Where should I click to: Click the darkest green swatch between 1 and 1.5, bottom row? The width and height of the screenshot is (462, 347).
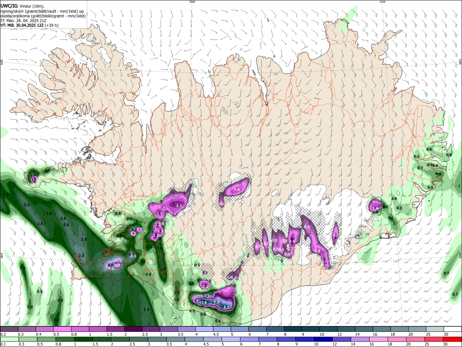coord(83,339)
